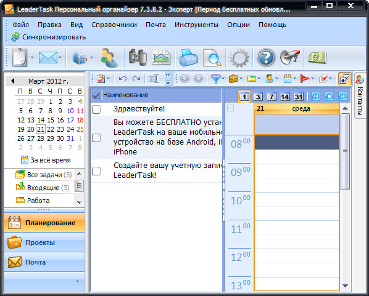Open the two-people contacts icon
369x296 pixels.
109,57
